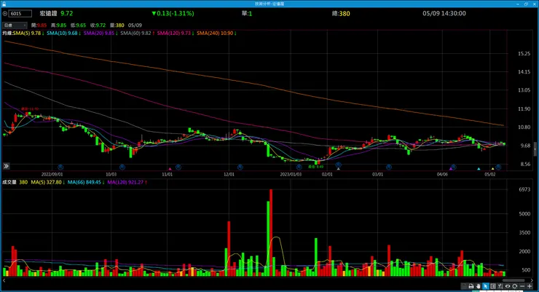Open the 日線 period dropdown
The image size is (539, 292).
(x=15, y=25)
